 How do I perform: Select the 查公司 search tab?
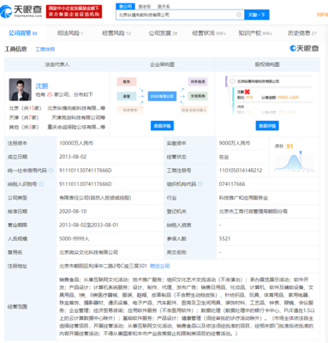(125, 6)
